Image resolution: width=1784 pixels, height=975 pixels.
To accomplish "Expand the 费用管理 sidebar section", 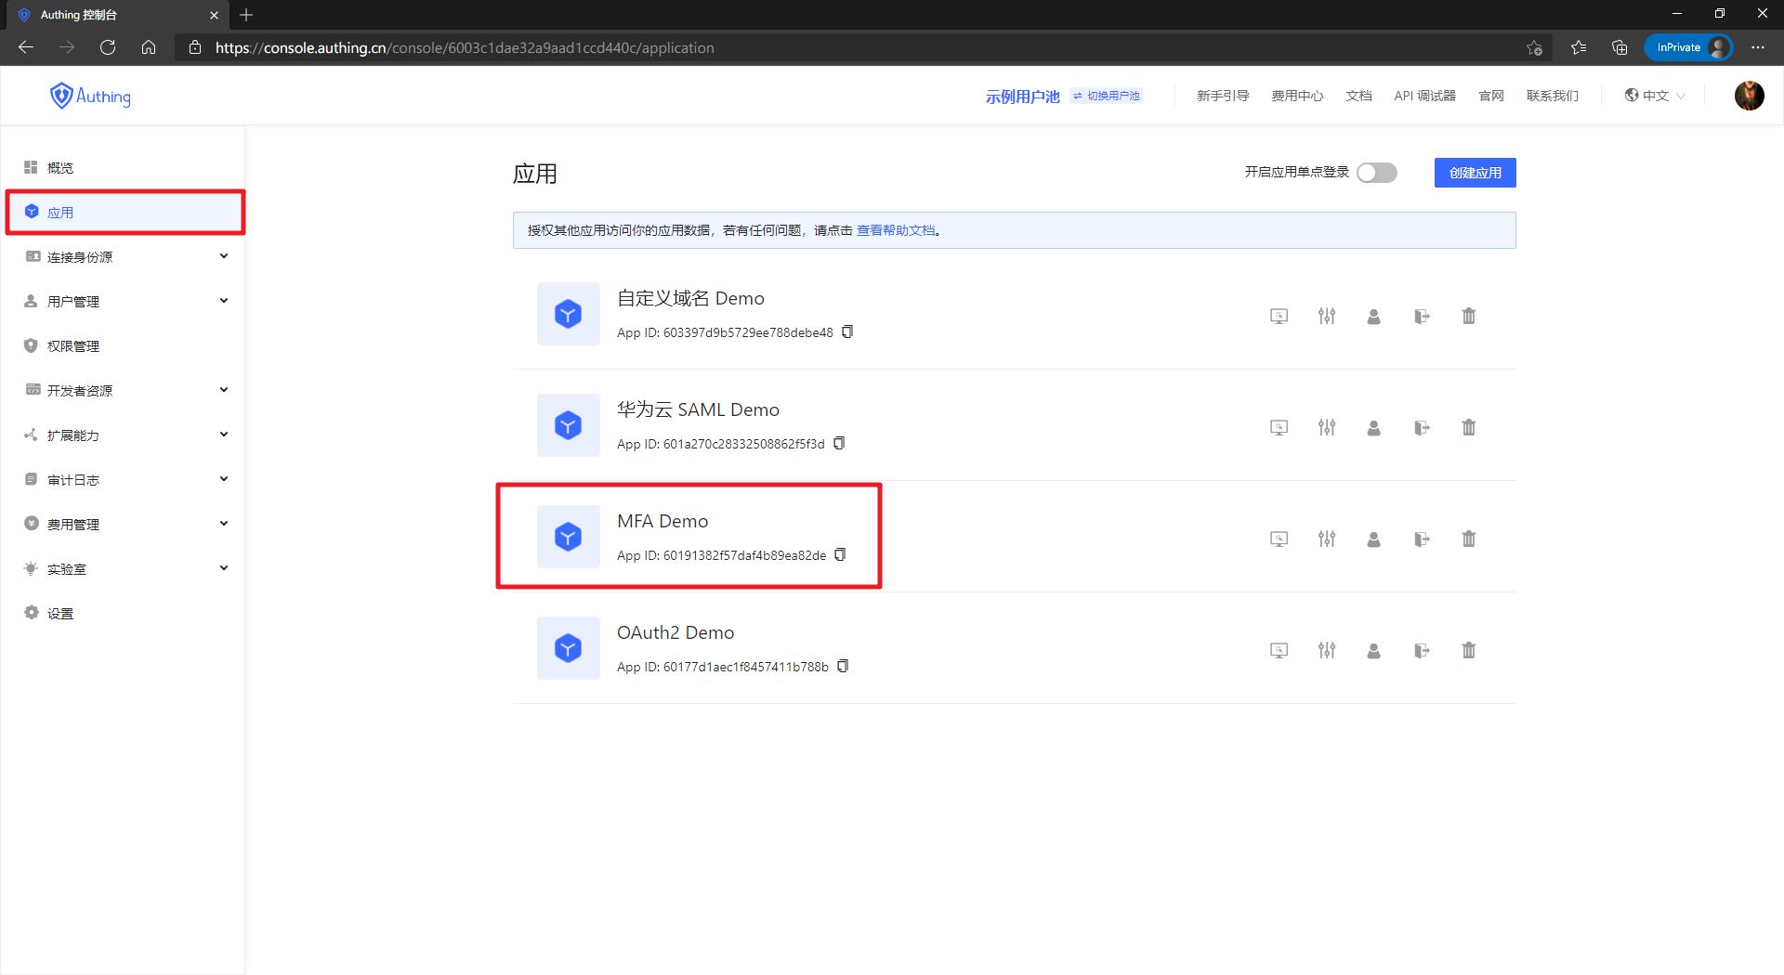I will pos(125,525).
